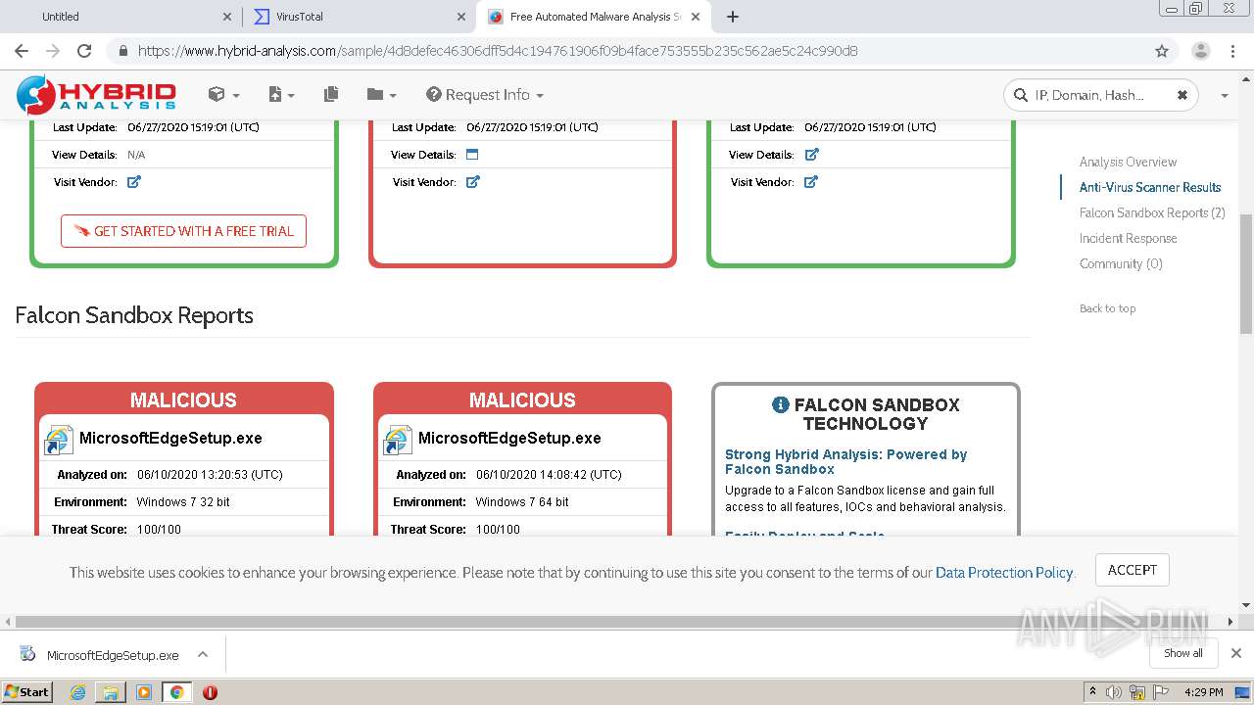The height and width of the screenshot is (705, 1254).
Task: Open View Details window icon in second scanner card
Action: pos(472,154)
